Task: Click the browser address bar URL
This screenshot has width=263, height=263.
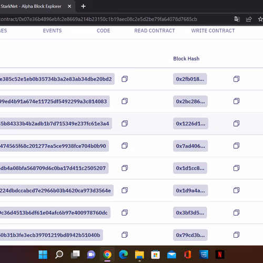Action: tap(98, 19)
